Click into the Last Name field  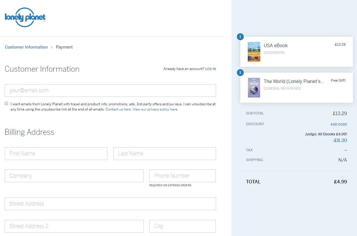pos(165,154)
